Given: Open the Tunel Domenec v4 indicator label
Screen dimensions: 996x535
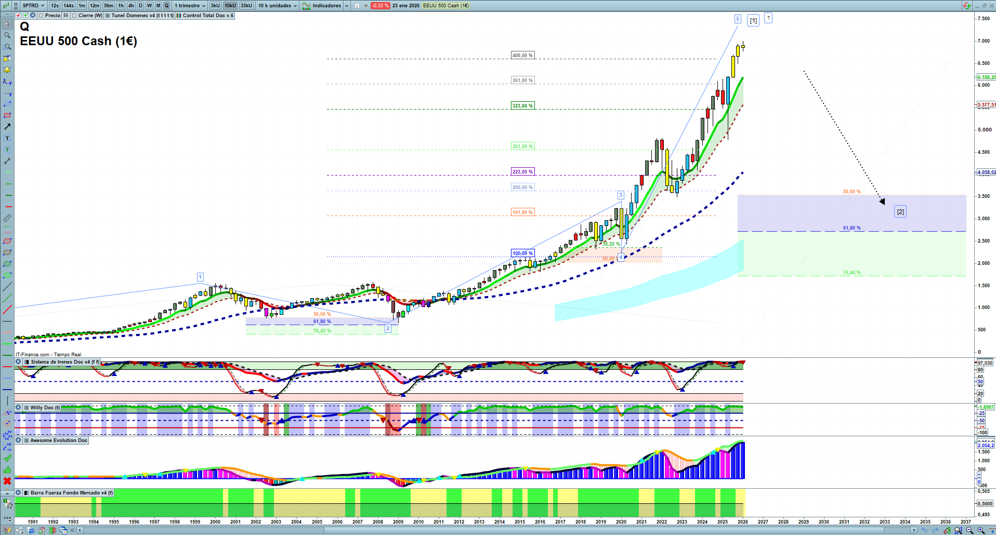Looking at the screenshot, I should (142, 16).
